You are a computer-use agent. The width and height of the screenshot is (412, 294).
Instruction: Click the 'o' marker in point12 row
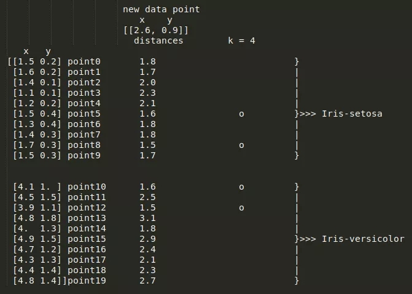tap(241, 207)
